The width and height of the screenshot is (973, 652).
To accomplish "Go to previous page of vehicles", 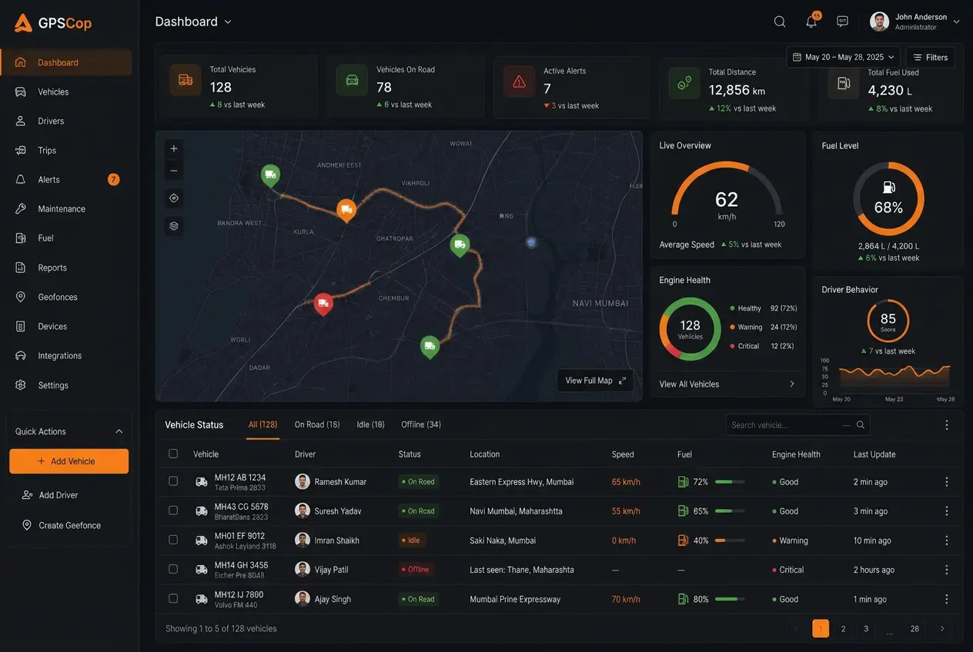I will pyautogui.click(x=797, y=629).
